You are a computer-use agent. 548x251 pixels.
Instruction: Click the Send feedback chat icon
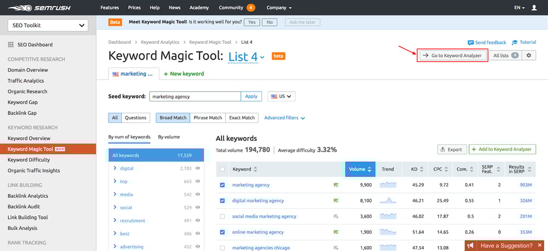(470, 43)
